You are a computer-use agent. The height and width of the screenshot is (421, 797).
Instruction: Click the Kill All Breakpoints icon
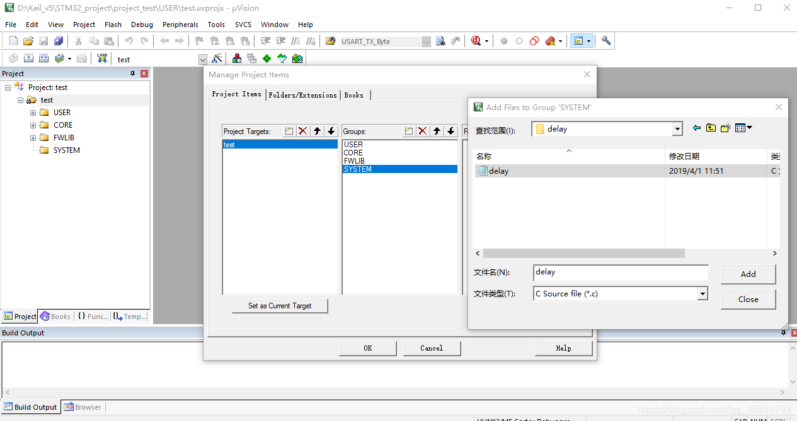(550, 41)
